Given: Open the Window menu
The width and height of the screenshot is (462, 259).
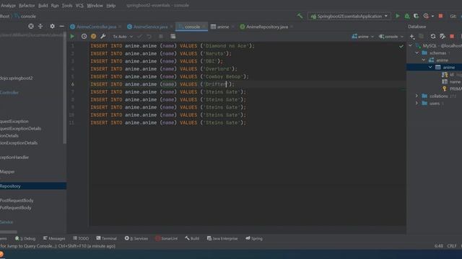Looking at the screenshot, I should tap(95, 5).
